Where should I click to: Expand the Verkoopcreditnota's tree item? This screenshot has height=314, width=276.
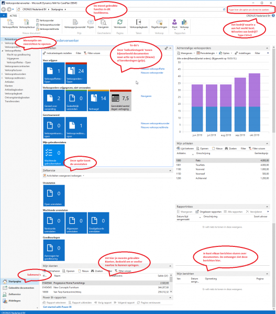tap(2, 78)
